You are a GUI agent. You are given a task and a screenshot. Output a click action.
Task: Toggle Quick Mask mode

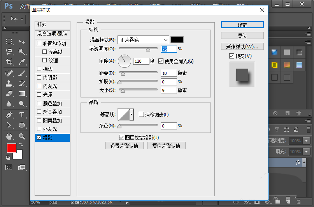[x=9, y=167]
